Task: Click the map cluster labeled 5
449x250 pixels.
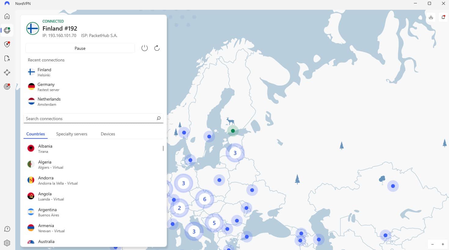Action: (x=214, y=223)
